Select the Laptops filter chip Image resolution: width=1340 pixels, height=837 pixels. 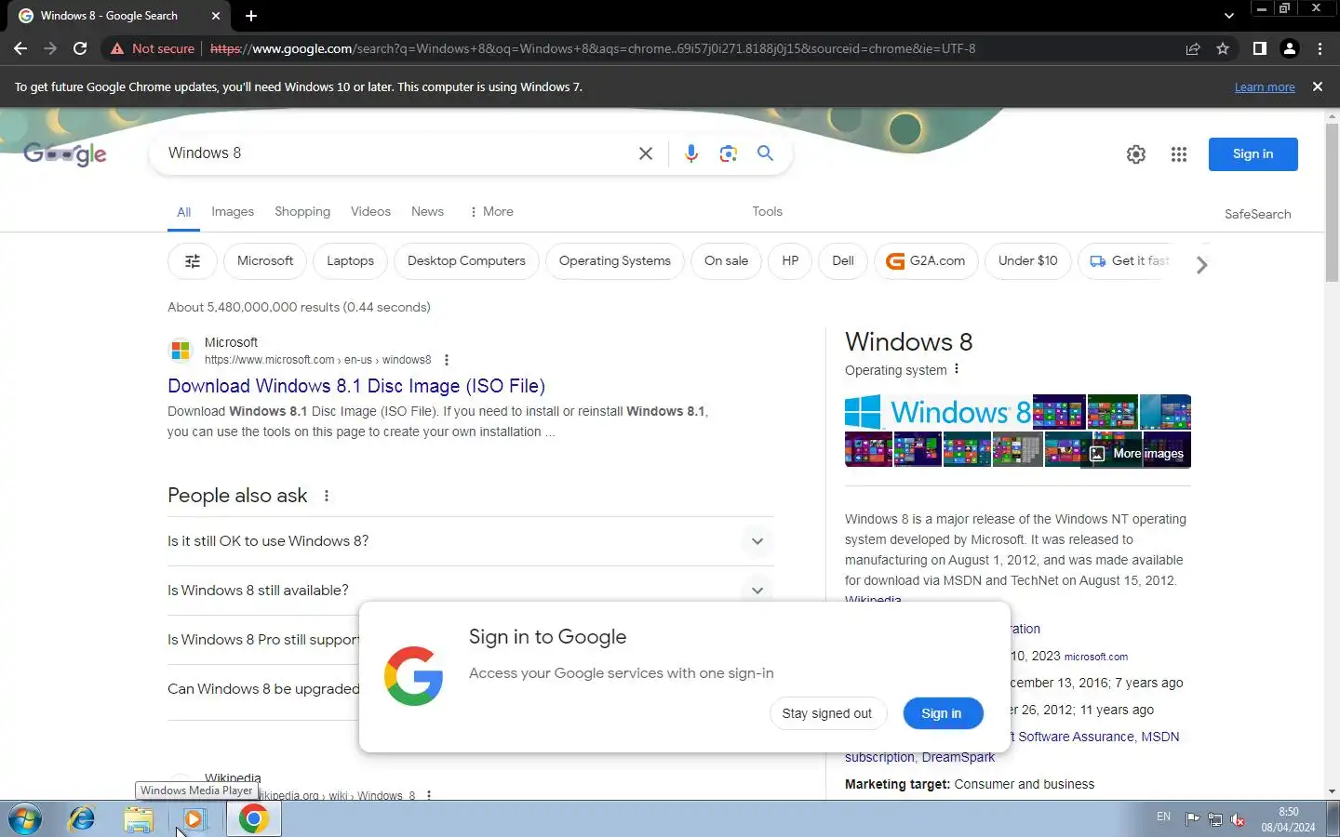tap(350, 261)
